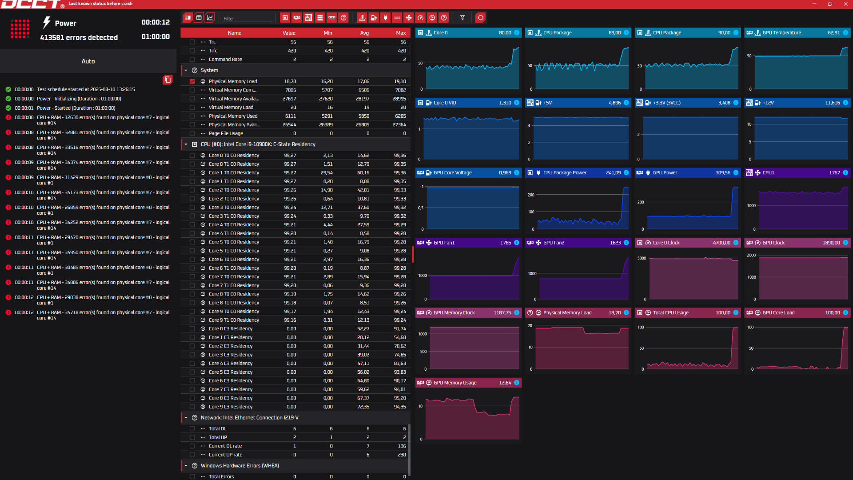Toggle the CPU sensor filter icon
The height and width of the screenshot is (480, 853).
click(x=285, y=18)
